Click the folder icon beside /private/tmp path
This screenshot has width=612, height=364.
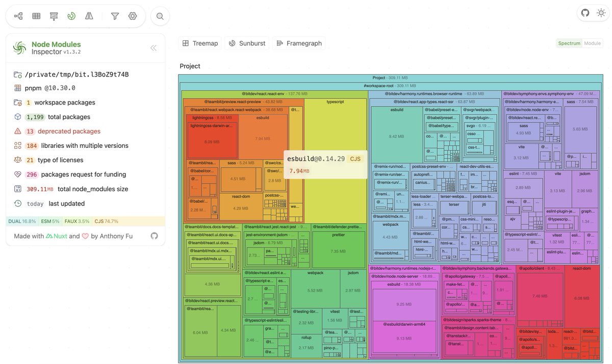point(18,74)
